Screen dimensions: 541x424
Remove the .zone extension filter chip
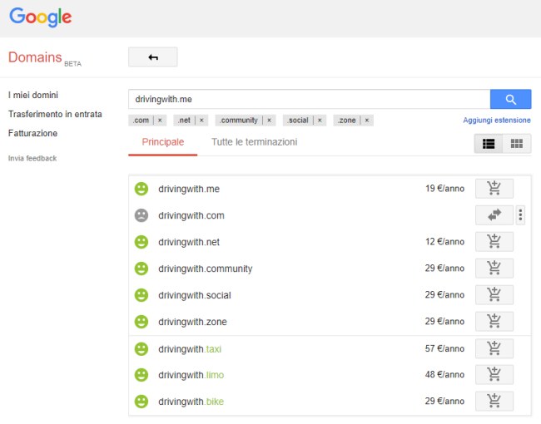tap(366, 121)
